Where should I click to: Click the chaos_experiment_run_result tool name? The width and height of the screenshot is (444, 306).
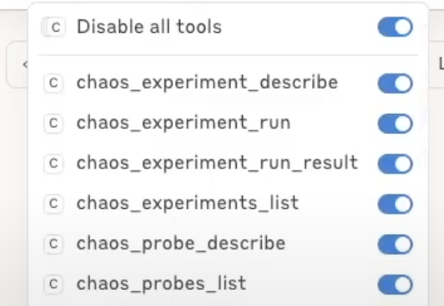click(x=217, y=163)
